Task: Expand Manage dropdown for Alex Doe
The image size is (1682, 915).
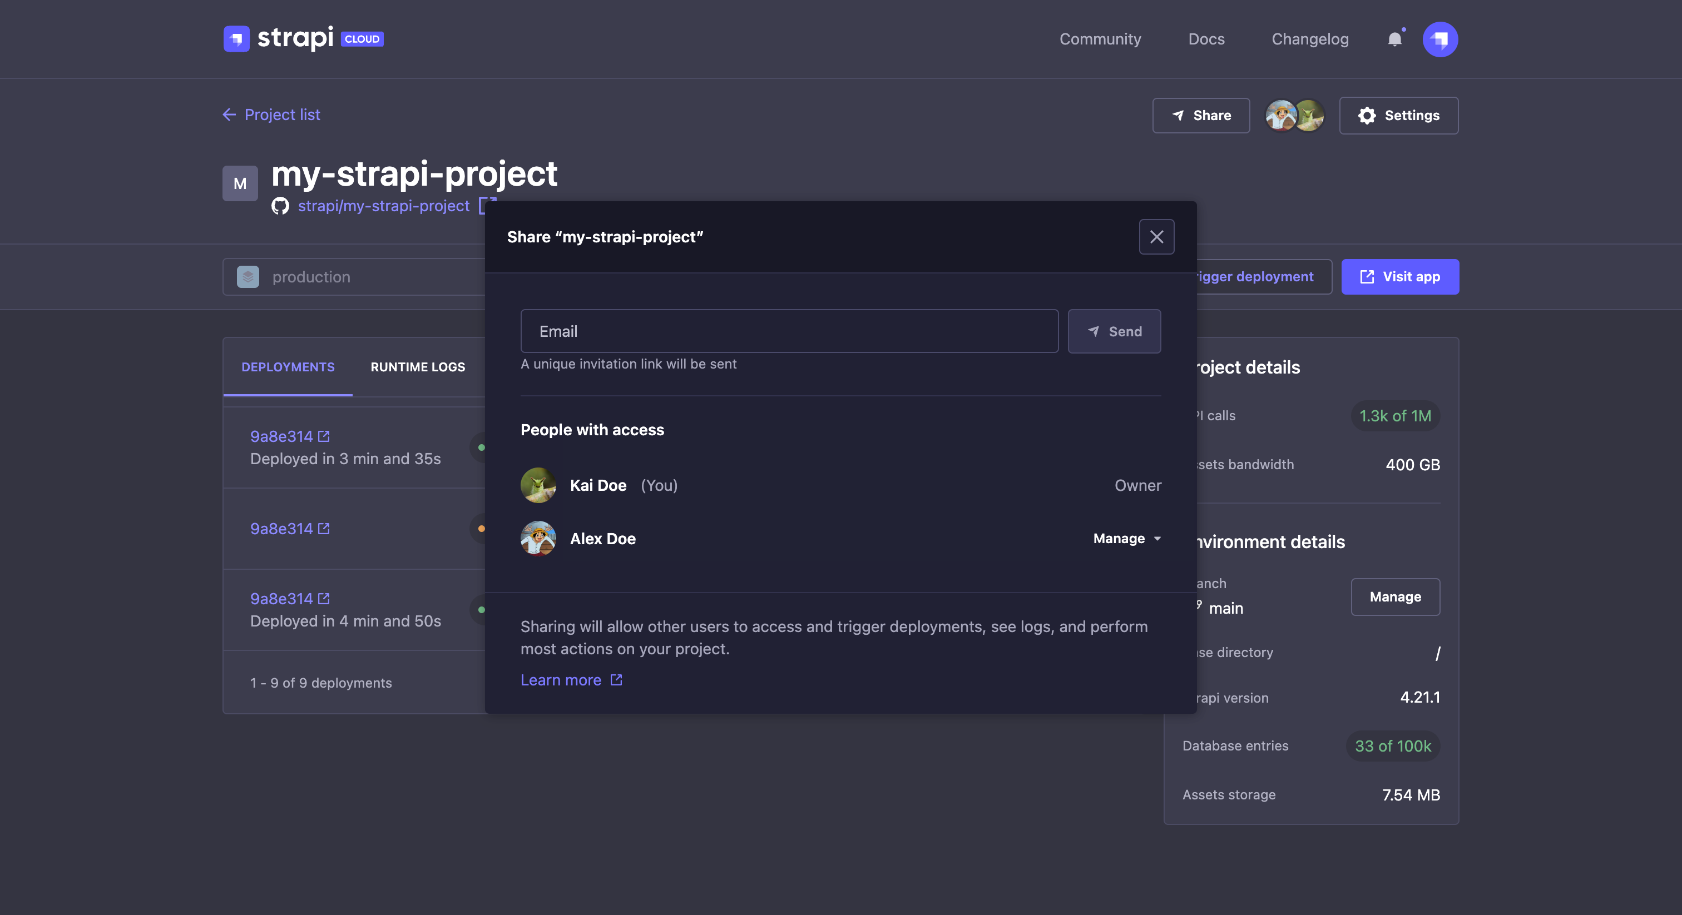Action: 1126,539
